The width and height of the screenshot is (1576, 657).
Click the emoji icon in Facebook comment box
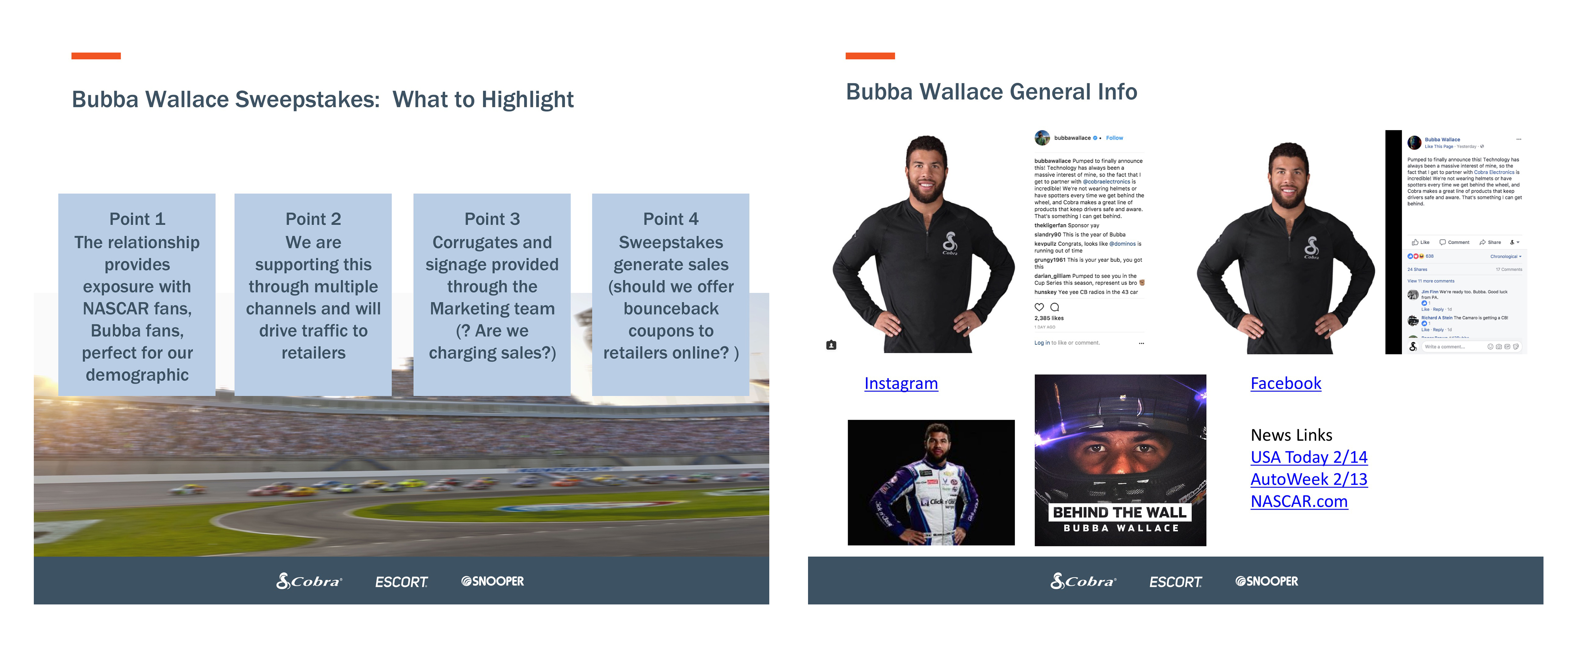1490,347
